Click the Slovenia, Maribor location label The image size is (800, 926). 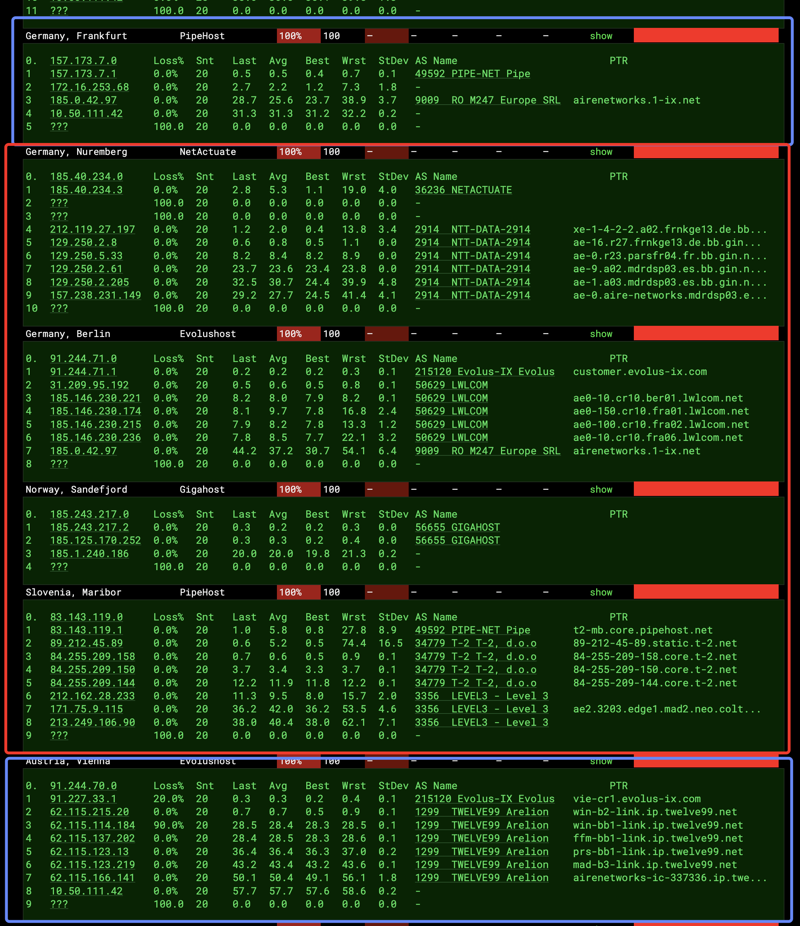point(73,592)
